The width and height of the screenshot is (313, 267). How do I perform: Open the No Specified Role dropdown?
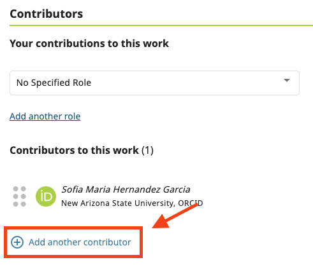pos(154,83)
